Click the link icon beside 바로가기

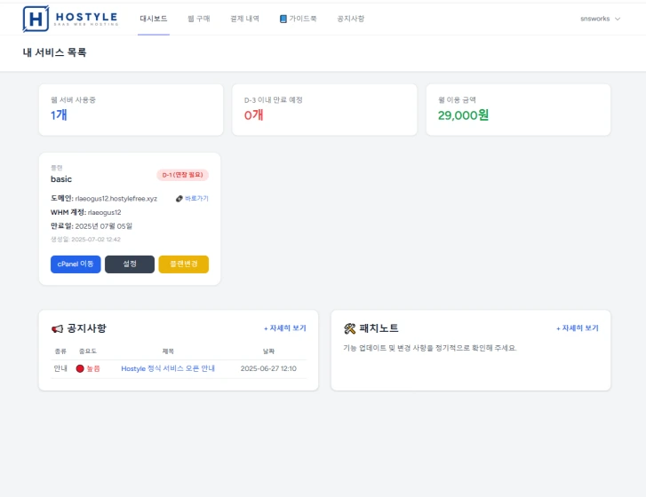pyautogui.click(x=179, y=199)
